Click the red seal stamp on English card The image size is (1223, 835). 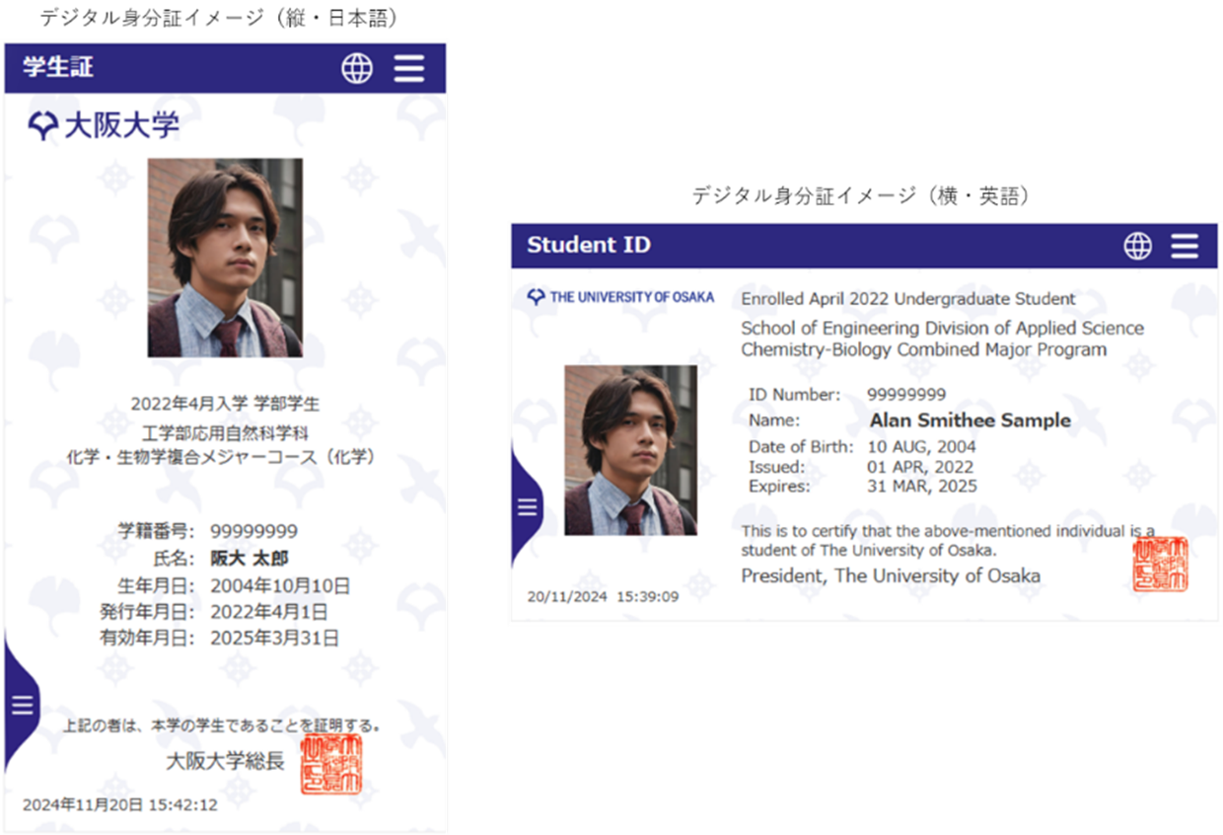click(x=1161, y=565)
